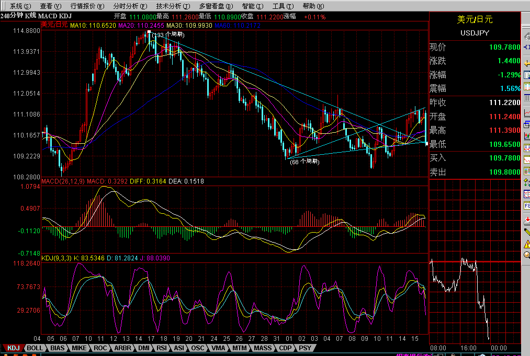Switch to the MASS indicator tab
530x356 pixels.
263,348
